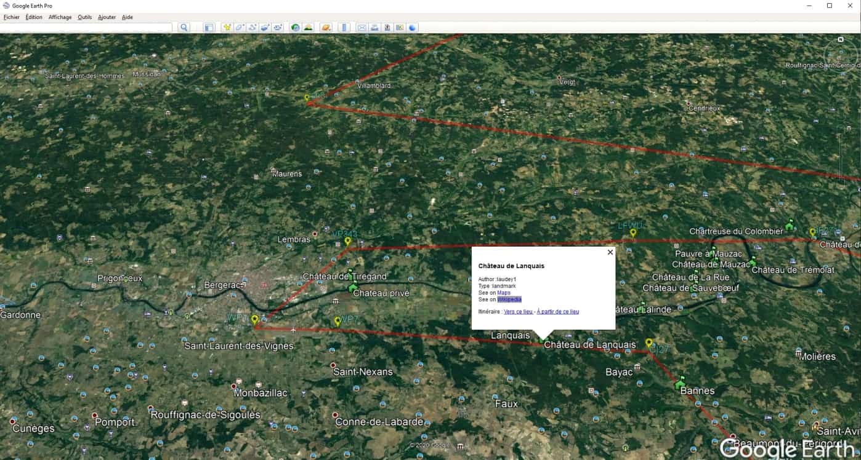The height and width of the screenshot is (460, 861).
Task: Toggle historical imagery clock
Action: (295, 28)
